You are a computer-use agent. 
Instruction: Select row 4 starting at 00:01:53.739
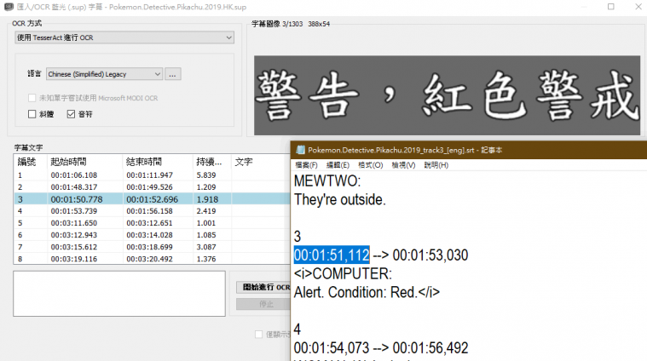[152, 211]
